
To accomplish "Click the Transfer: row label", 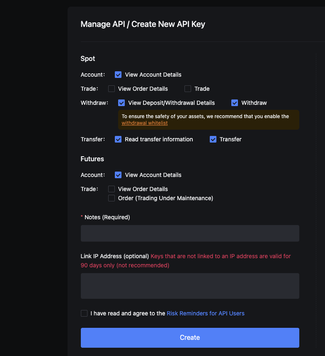I will coord(93,139).
